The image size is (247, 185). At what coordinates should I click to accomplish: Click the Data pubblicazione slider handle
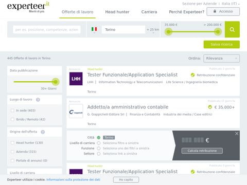[x=56, y=82]
